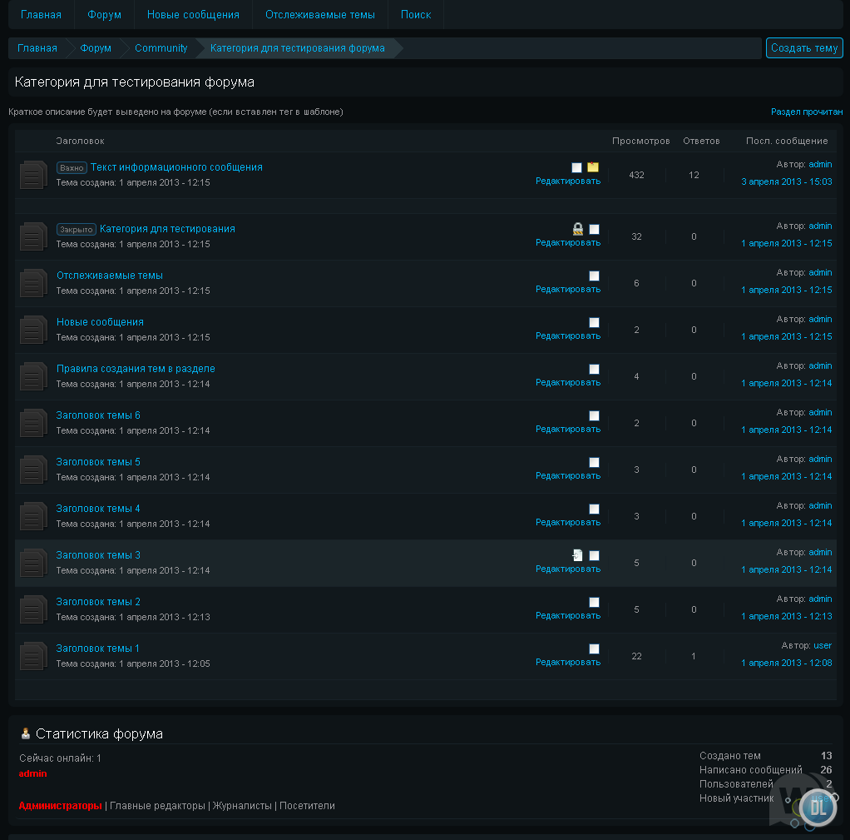Click the Раздел прочитан link
850x840 pixels.
tap(806, 112)
